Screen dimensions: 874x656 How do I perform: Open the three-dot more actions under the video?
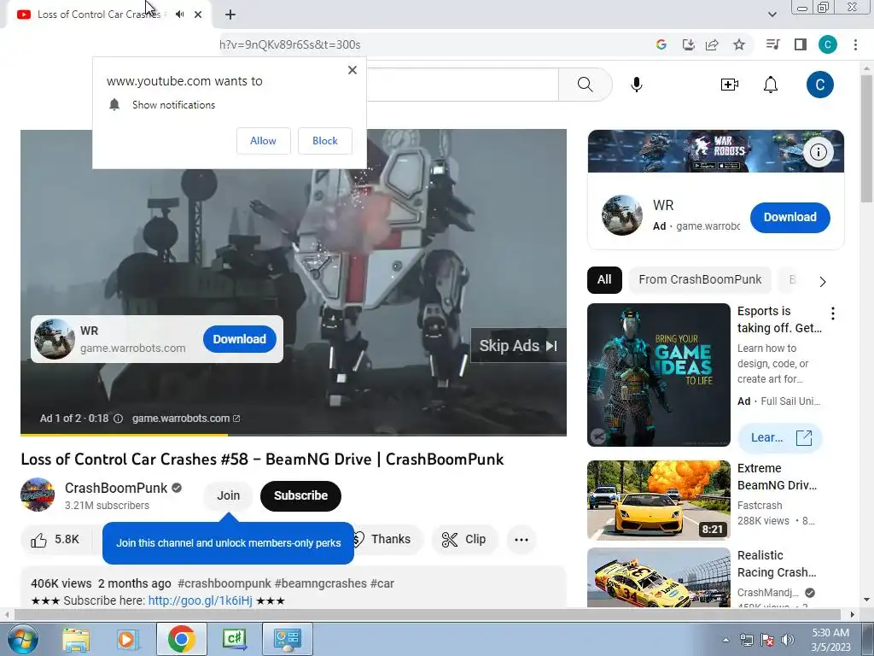click(521, 540)
